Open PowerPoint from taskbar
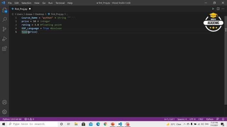 (113, 124)
